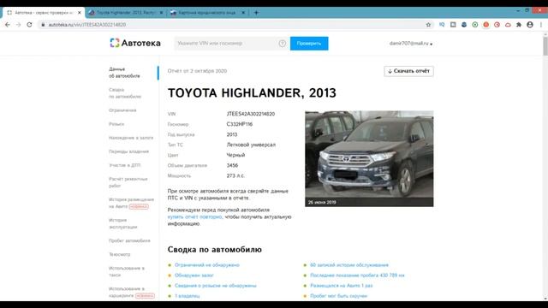Viewport: 548px width, 308px height.
Task: Open Техосмотр sidebar section
Action: coord(120,254)
